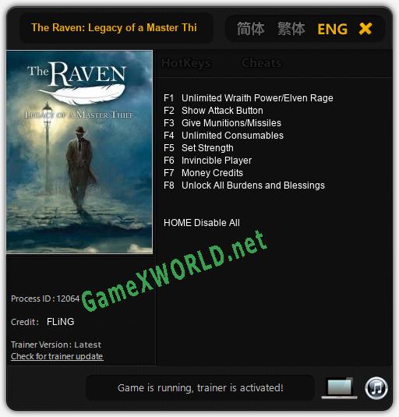Click The Raven game cover thumbnail
Screen dimensions: 399x417
coord(79,152)
